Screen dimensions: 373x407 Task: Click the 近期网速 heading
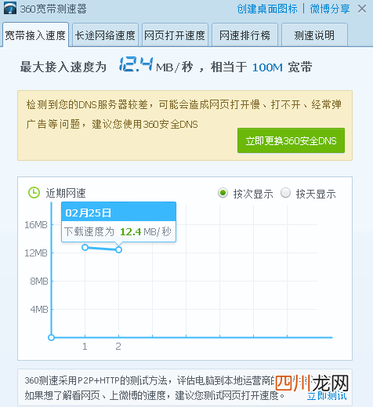coord(66,193)
